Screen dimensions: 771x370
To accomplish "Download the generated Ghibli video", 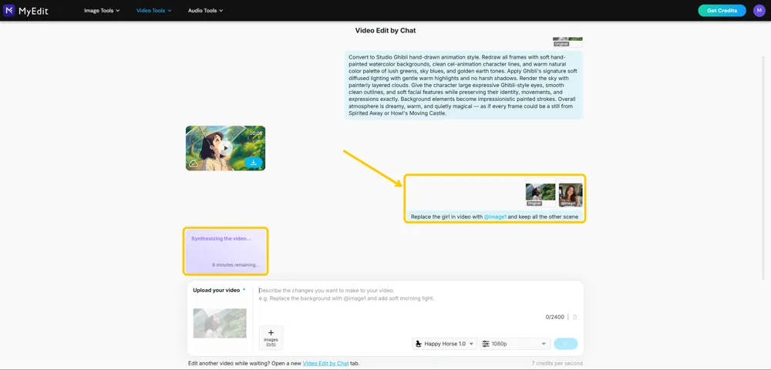I will click(x=254, y=162).
